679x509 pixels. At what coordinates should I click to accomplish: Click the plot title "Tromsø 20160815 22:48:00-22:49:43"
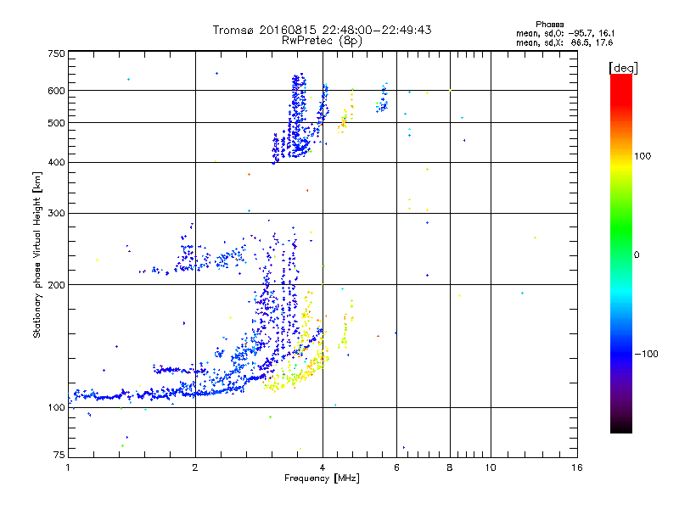(x=323, y=30)
